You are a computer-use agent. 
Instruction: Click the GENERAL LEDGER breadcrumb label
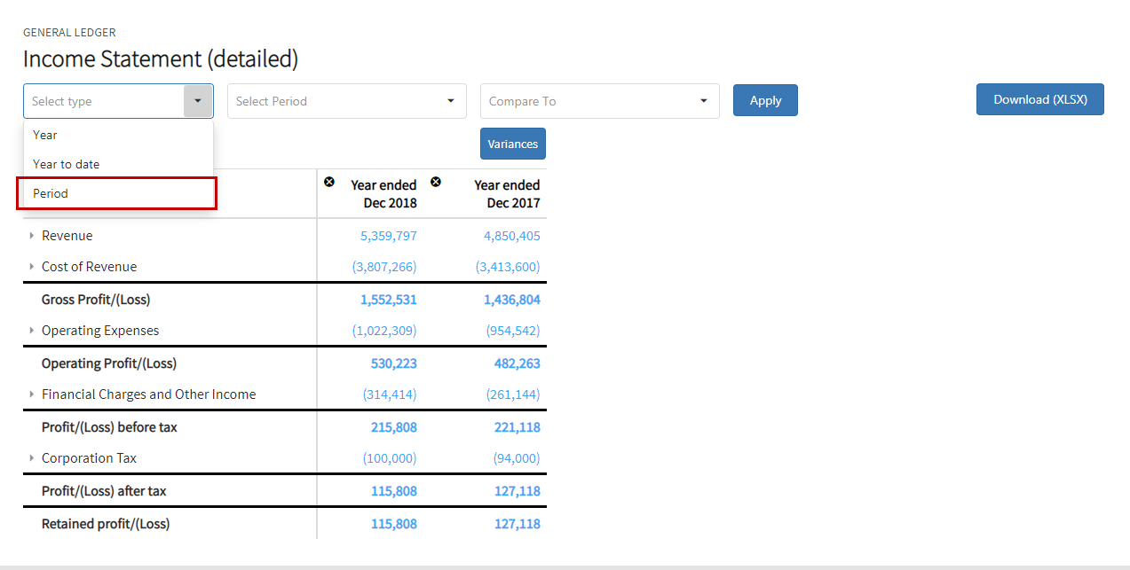tap(69, 33)
